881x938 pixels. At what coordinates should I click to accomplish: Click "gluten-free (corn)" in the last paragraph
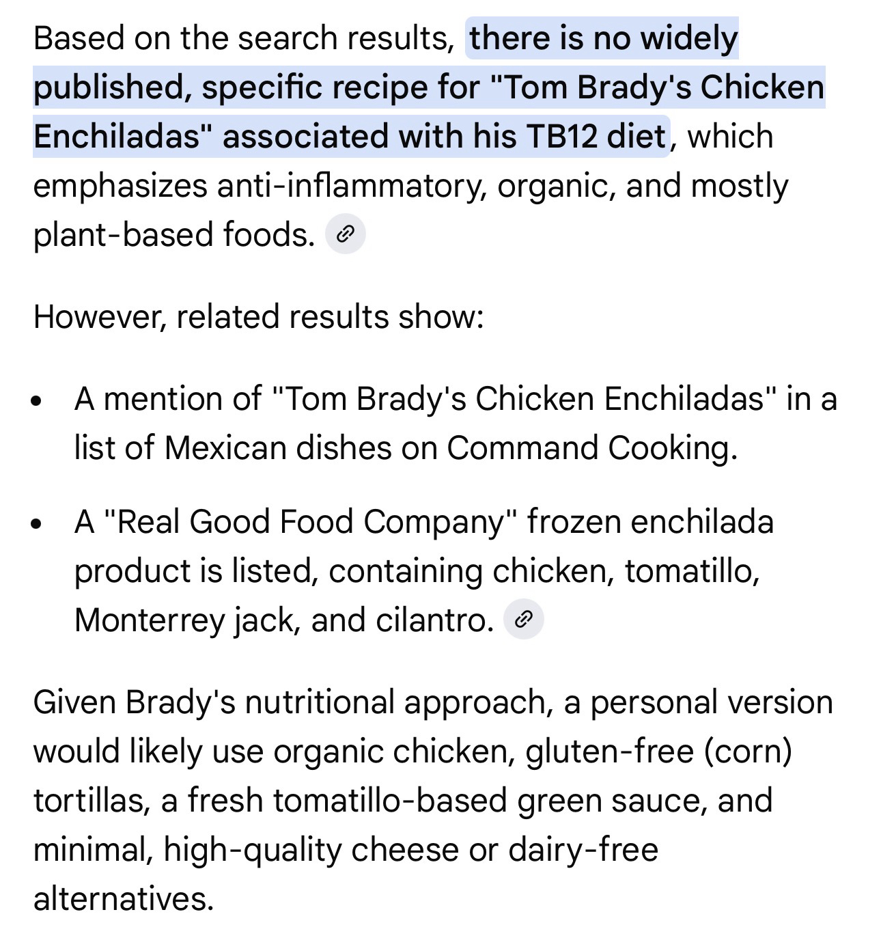click(x=658, y=752)
